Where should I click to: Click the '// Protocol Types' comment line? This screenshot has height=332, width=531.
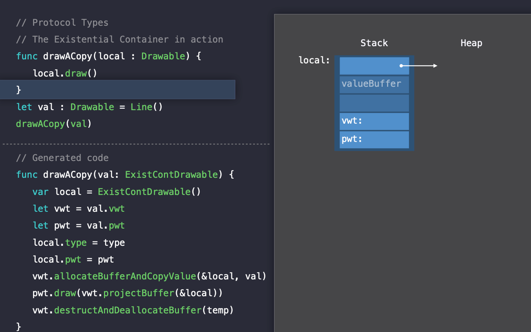point(62,23)
